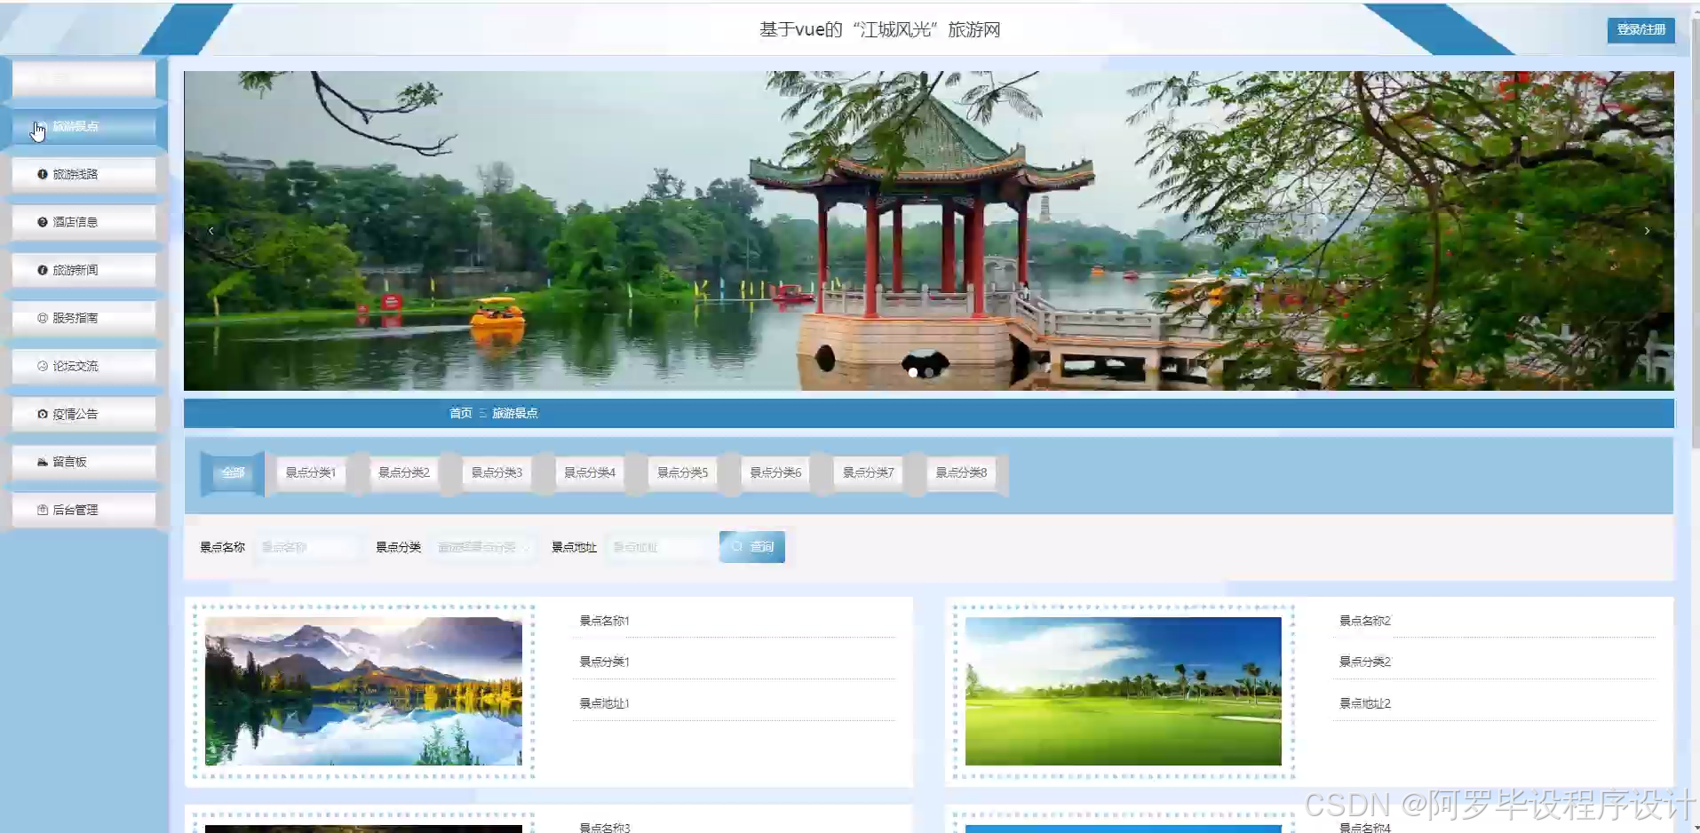The width and height of the screenshot is (1700, 833).
Task: Click the icon beside 旅游新闻 in sidebar
Action: [x=42, y=270]
